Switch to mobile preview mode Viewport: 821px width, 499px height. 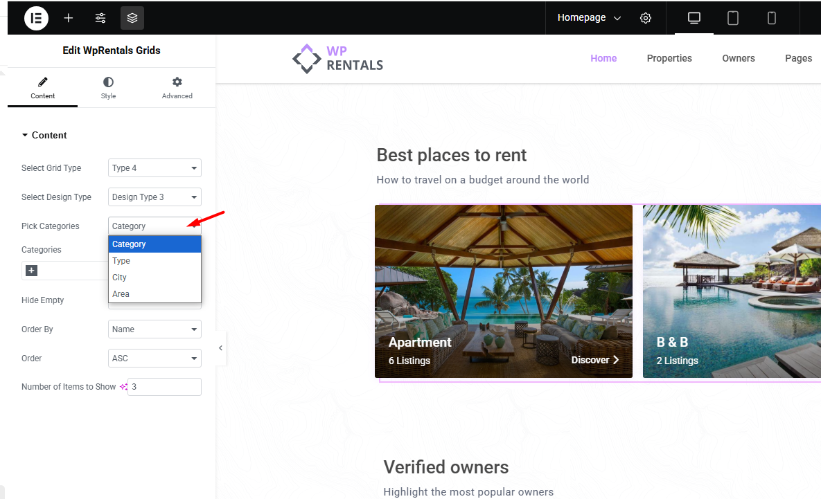coord(772,18)
